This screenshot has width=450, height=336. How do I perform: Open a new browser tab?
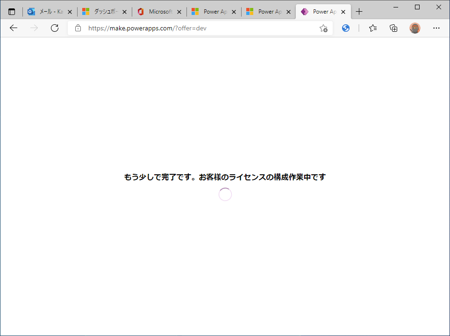click(x=359, y=12)
